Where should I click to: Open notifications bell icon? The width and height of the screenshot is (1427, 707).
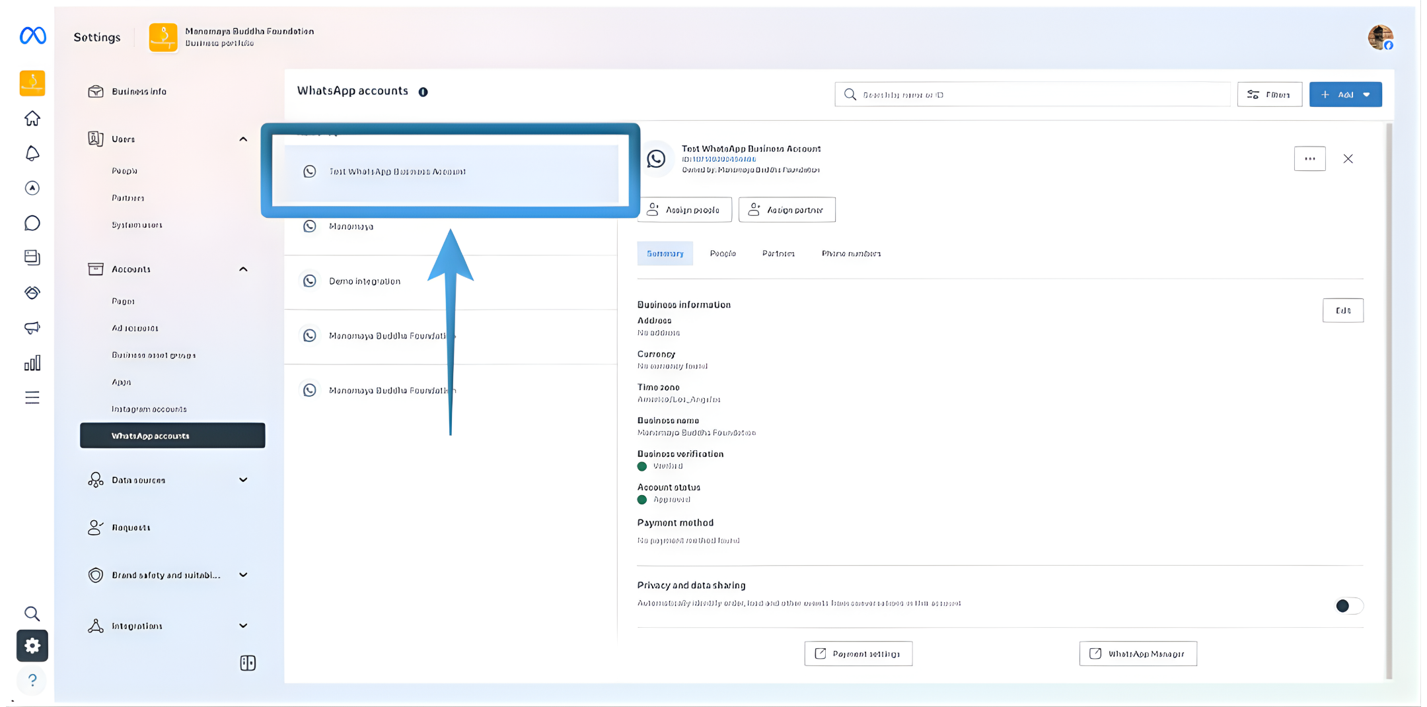(32, 154)
